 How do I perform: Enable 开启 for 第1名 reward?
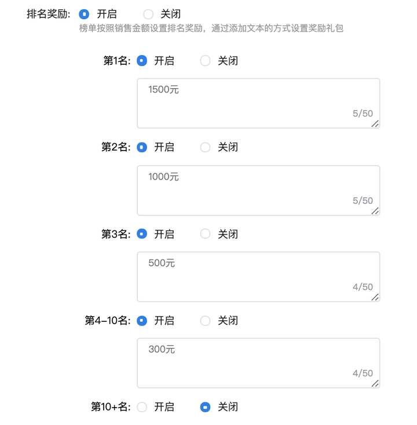point(142,61)
